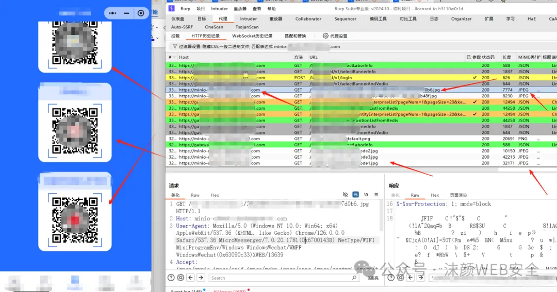Select the highlighted middle tab icon in the mini program bottom bar
The height and width of the screenshot is (292, 557).
coord(75,283)
